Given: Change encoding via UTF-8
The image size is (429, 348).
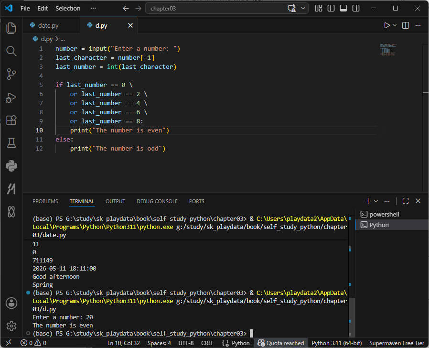Looking at the screenshot, I should 186,343.
